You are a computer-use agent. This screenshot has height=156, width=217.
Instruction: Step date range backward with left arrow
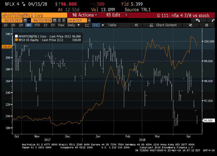[59, 20]
